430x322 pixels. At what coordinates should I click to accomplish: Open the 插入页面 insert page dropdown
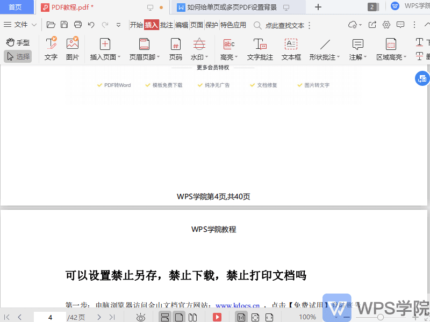[x=105, y=49]
